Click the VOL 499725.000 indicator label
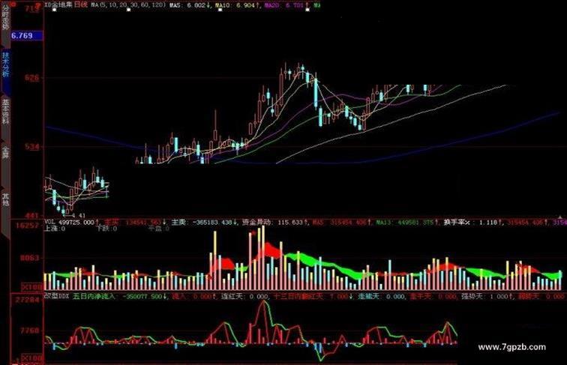Image resolution: width=567 pixels, height=365 pixels. coord(70,223)
